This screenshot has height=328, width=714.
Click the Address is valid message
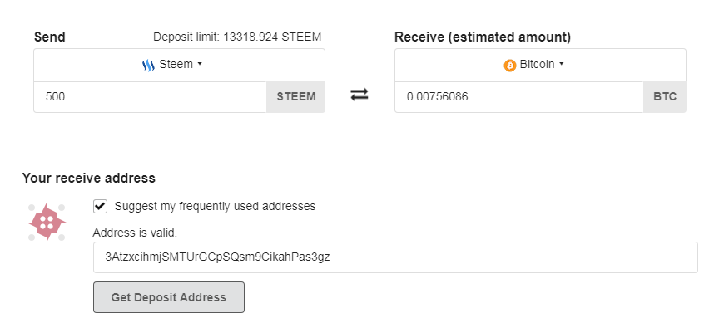pyautogui.click(x=135, y=233)
